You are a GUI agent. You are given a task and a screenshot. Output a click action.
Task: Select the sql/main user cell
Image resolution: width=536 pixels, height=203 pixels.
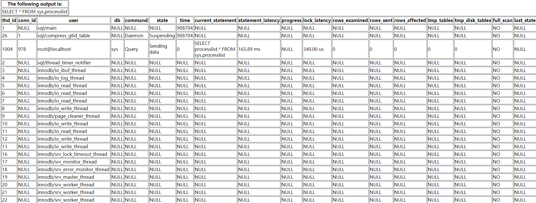click(x=73, y=28)
